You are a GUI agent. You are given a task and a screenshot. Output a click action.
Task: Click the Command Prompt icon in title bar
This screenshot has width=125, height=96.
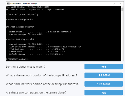[x=8, y=4]
